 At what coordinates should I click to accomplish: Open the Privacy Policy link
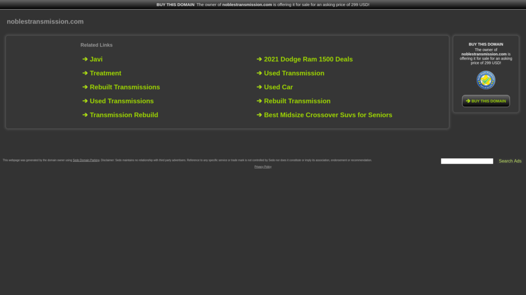click(262, 166)
